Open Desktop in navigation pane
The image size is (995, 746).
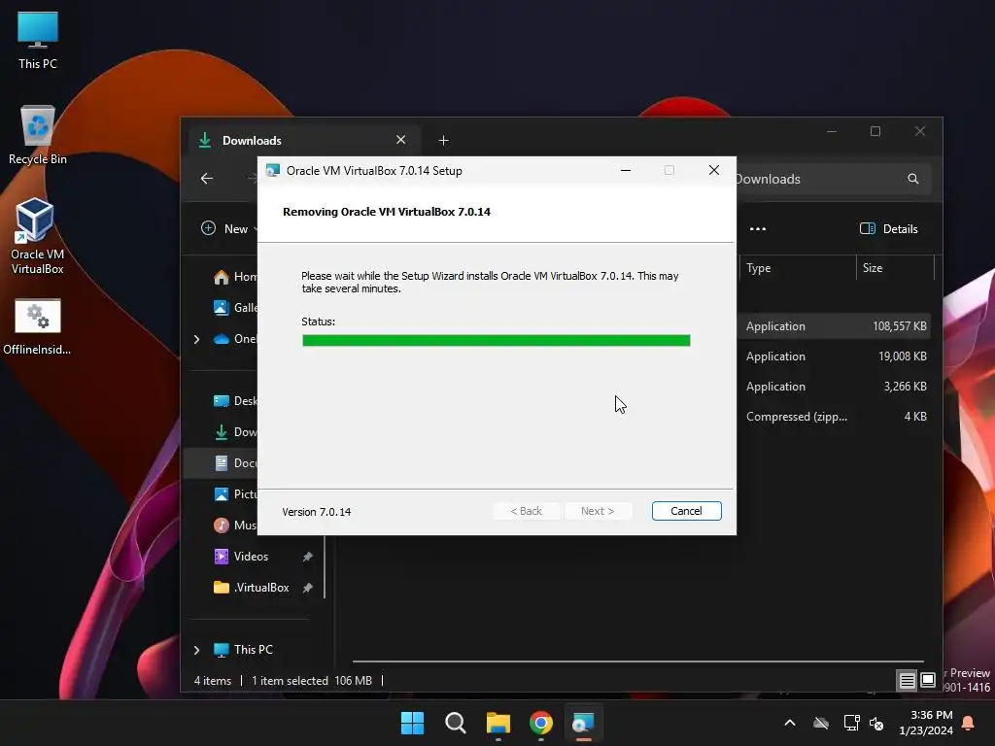[235, 401]
